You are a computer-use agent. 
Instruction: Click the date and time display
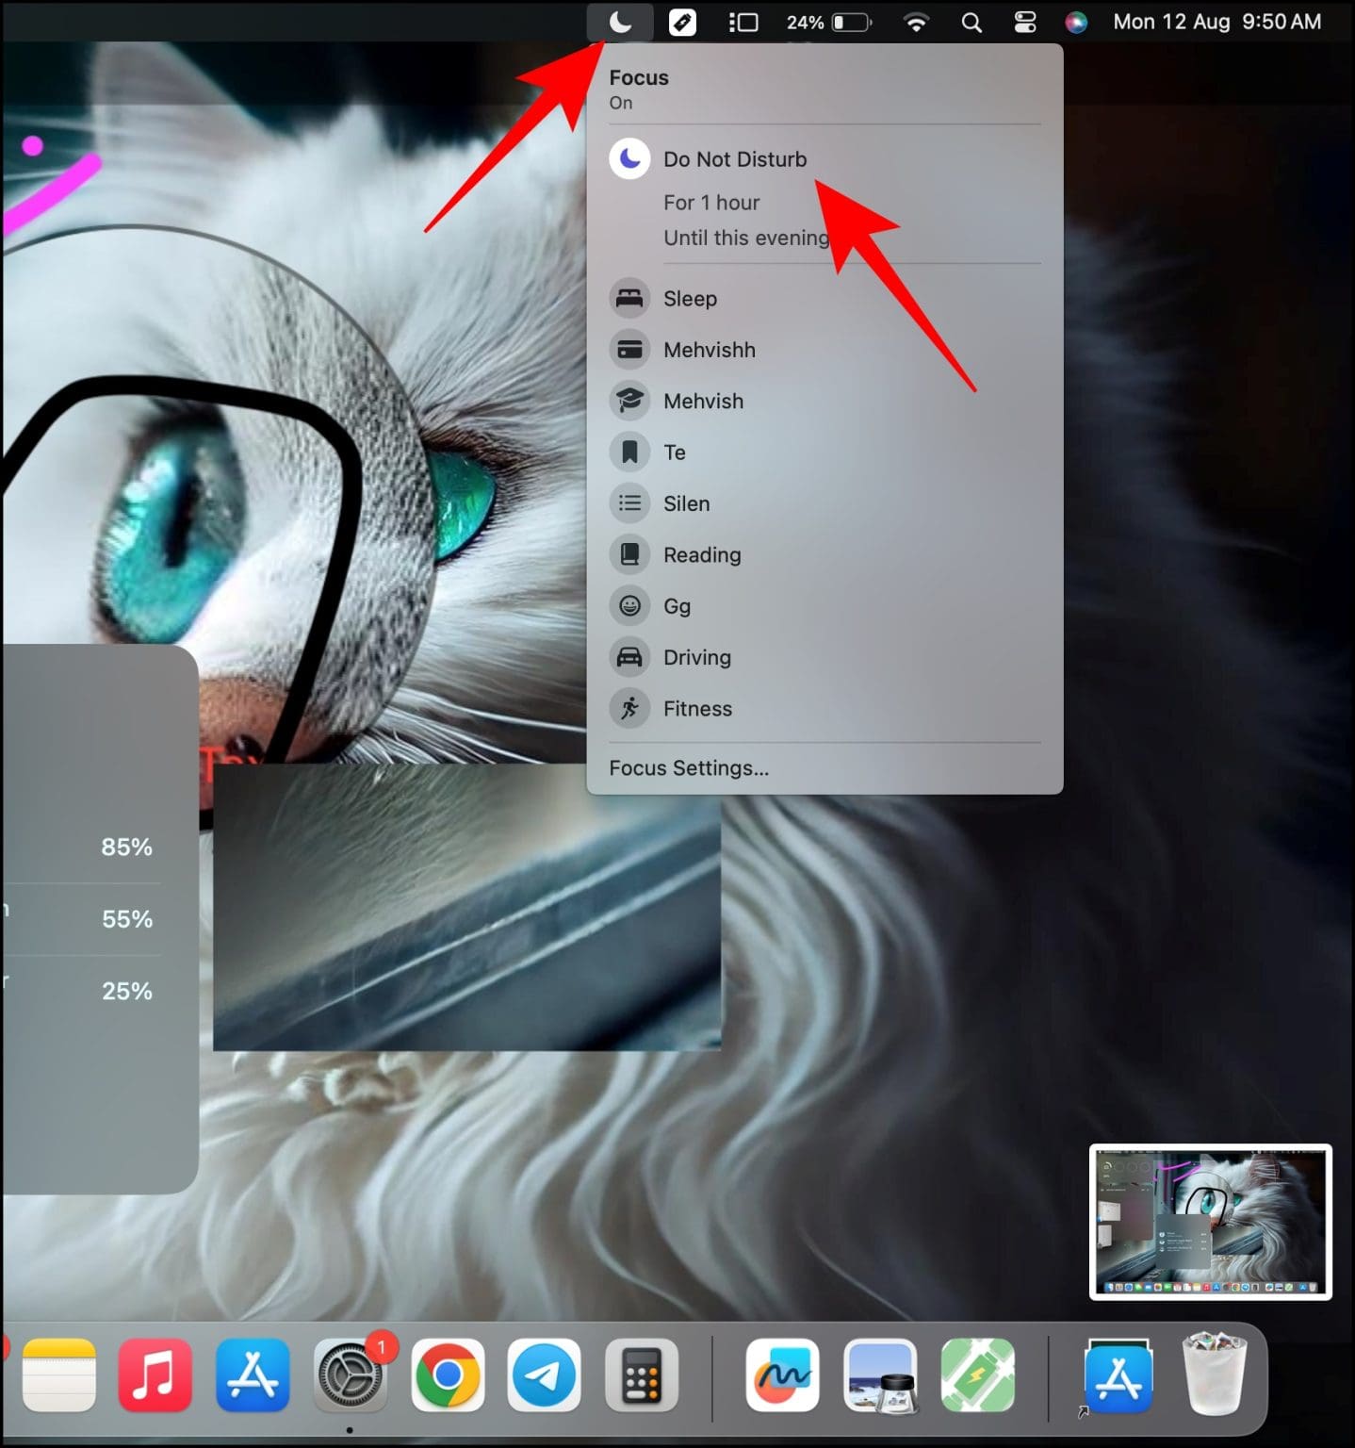click(1216, 21)
